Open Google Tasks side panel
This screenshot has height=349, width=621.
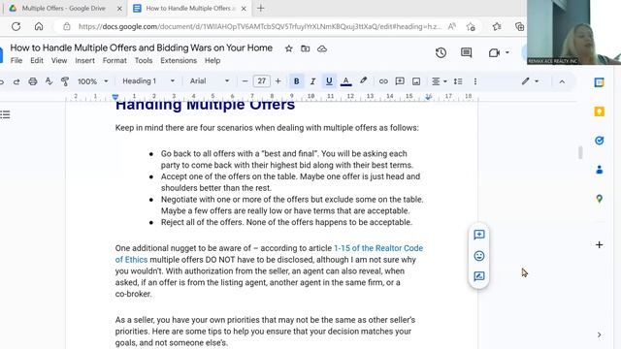coord(600,141)
